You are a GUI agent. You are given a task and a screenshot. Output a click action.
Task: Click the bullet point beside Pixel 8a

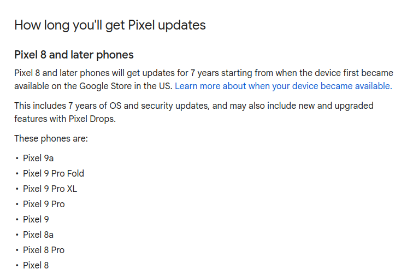pyautogui.click(x=17, y=235)
